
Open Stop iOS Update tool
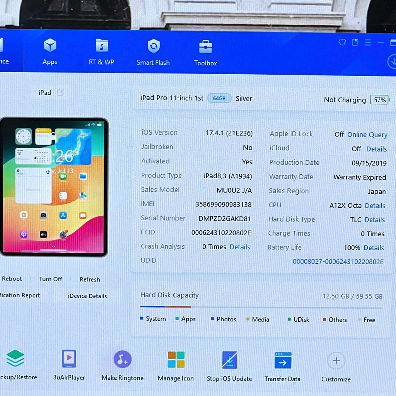229,366
